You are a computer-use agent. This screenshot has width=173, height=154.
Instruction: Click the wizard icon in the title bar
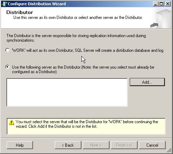(5, 4)
